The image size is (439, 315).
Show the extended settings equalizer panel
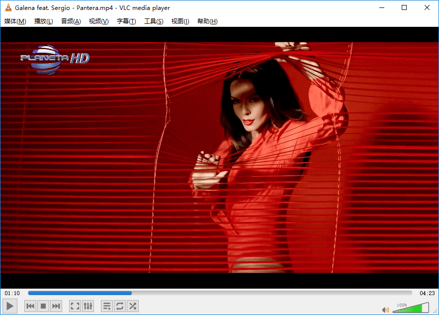[88, 306]
